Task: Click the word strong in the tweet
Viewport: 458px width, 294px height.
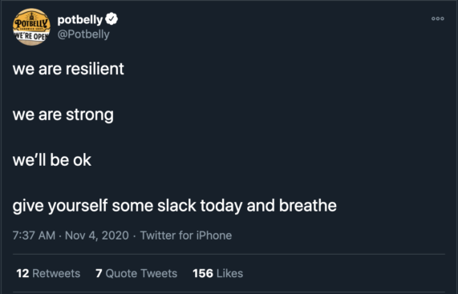Action: (90, 115)
